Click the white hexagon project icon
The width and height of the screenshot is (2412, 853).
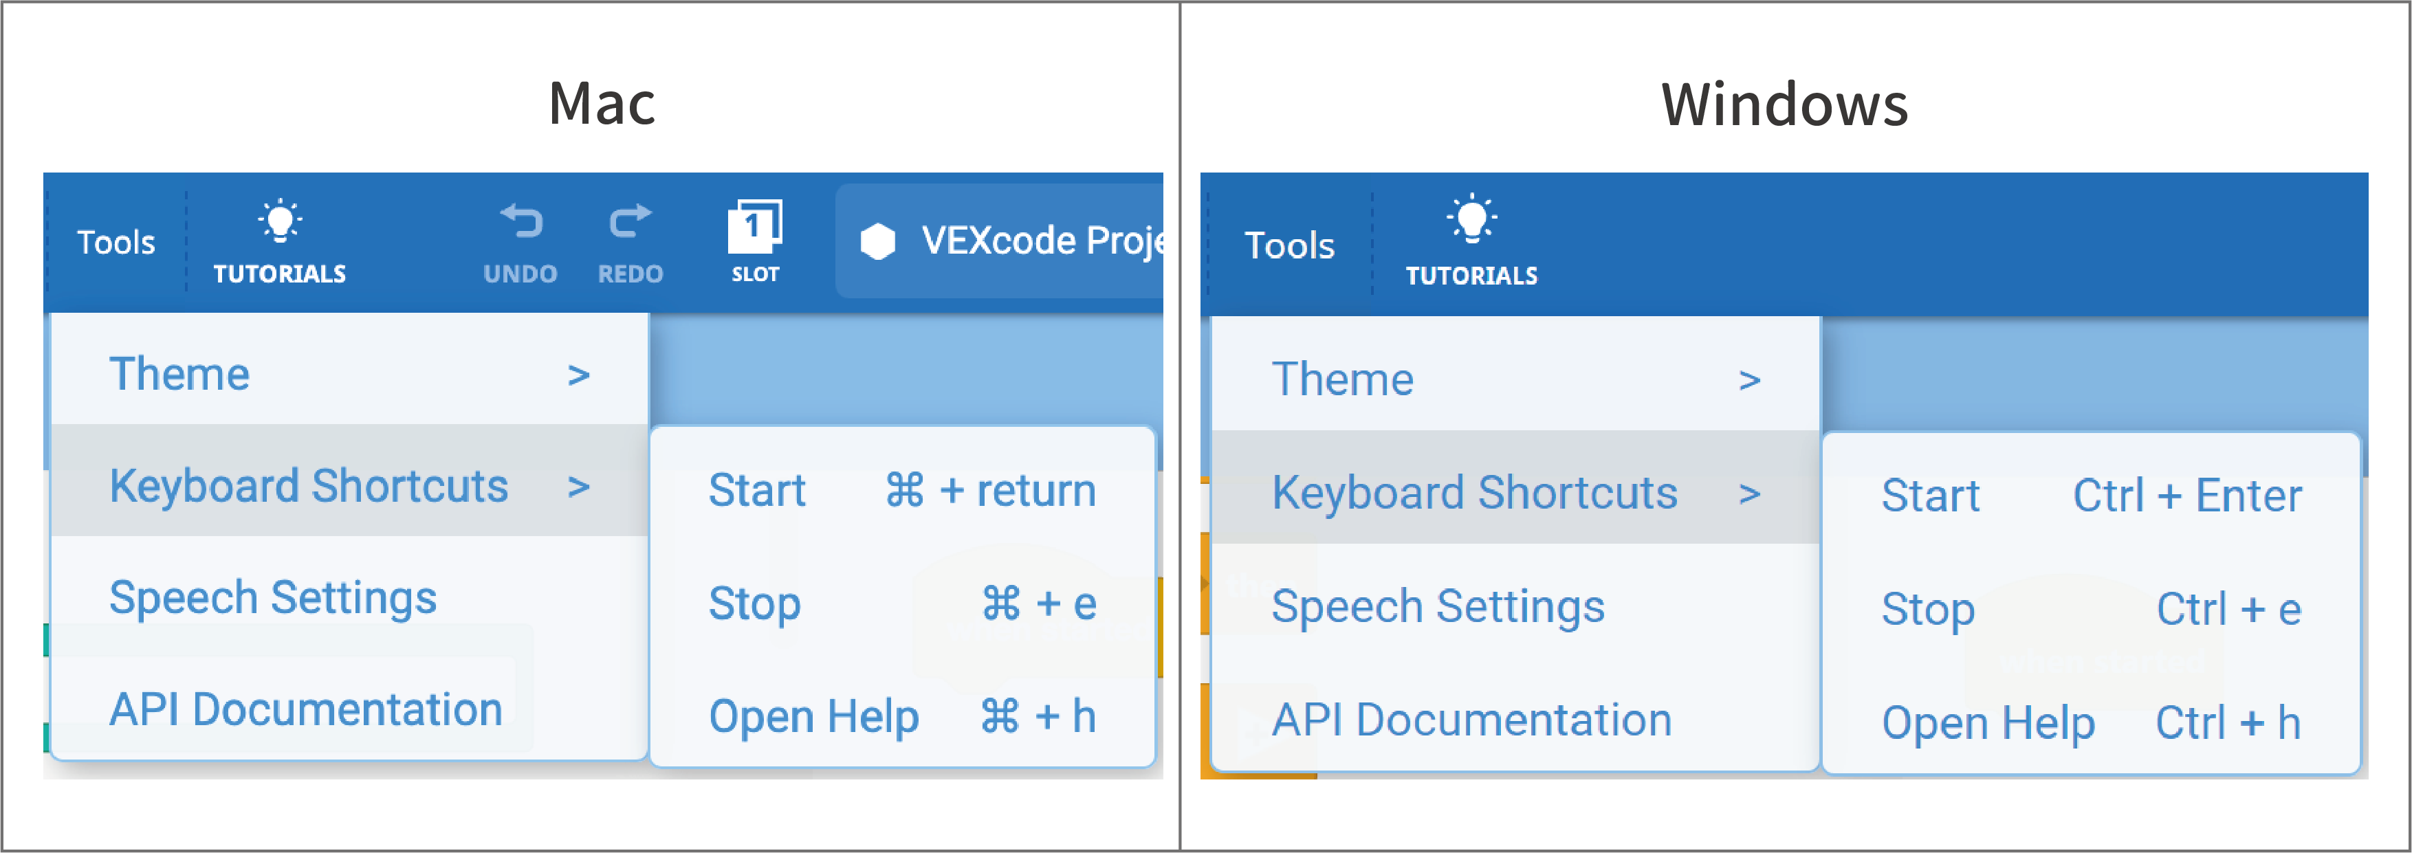point(877,241)
